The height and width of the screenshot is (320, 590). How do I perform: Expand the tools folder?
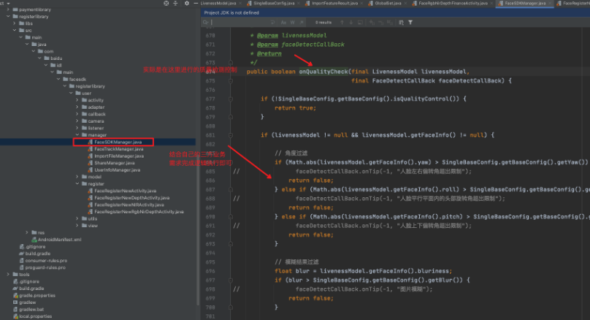(x=8, y=275)
